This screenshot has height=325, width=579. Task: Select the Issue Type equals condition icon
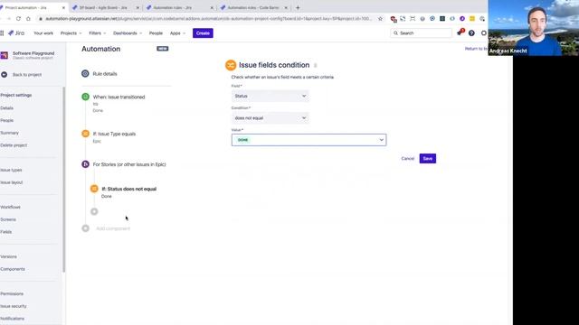click(85, 134)
